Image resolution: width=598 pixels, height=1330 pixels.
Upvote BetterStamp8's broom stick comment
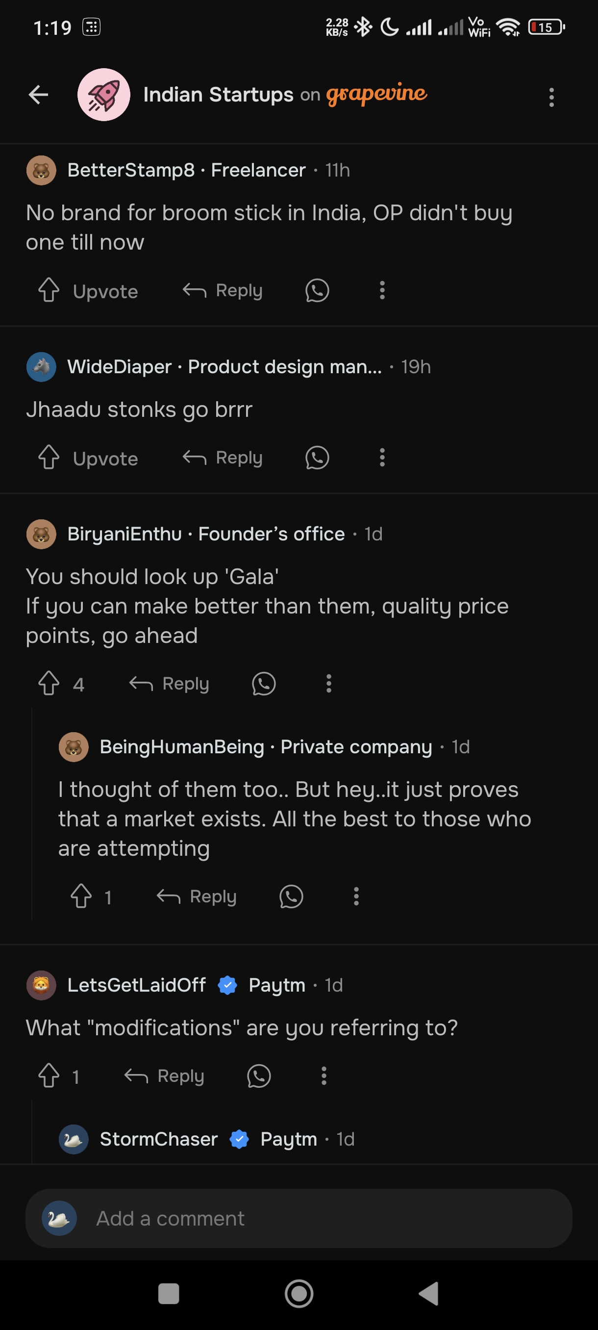(x=50, y=290)
